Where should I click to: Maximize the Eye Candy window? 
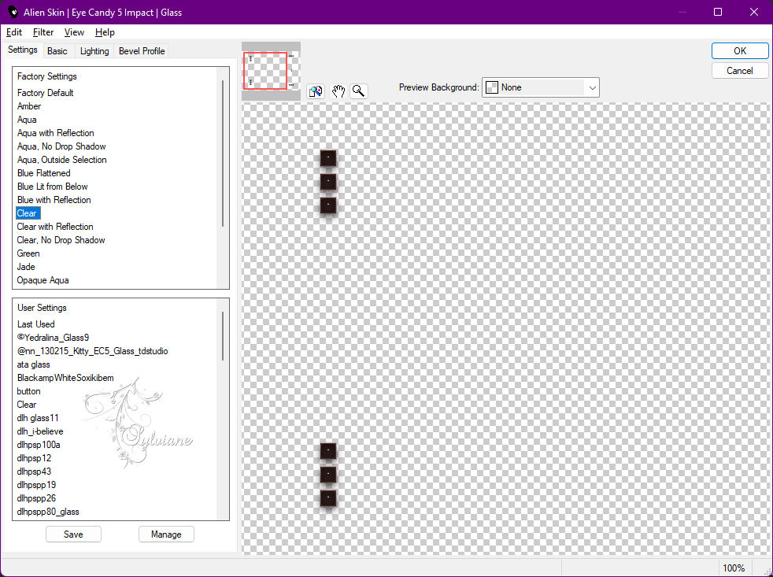(718, 12)
